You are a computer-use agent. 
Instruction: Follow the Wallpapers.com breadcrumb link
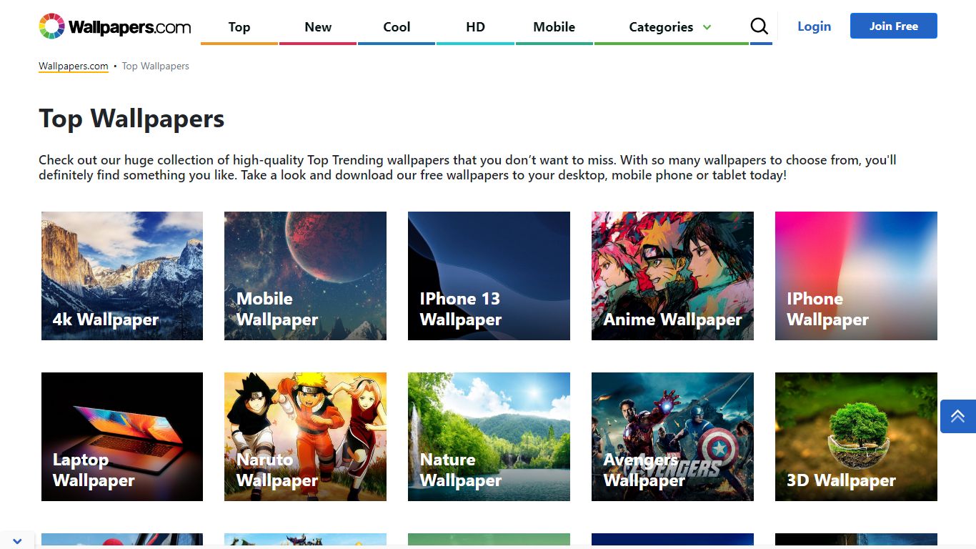[x=74, y=66]
